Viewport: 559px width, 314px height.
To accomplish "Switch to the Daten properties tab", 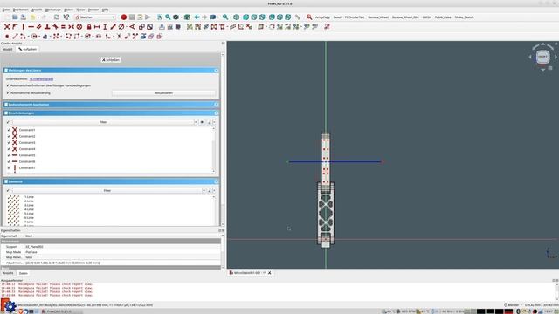I will 24,273.
